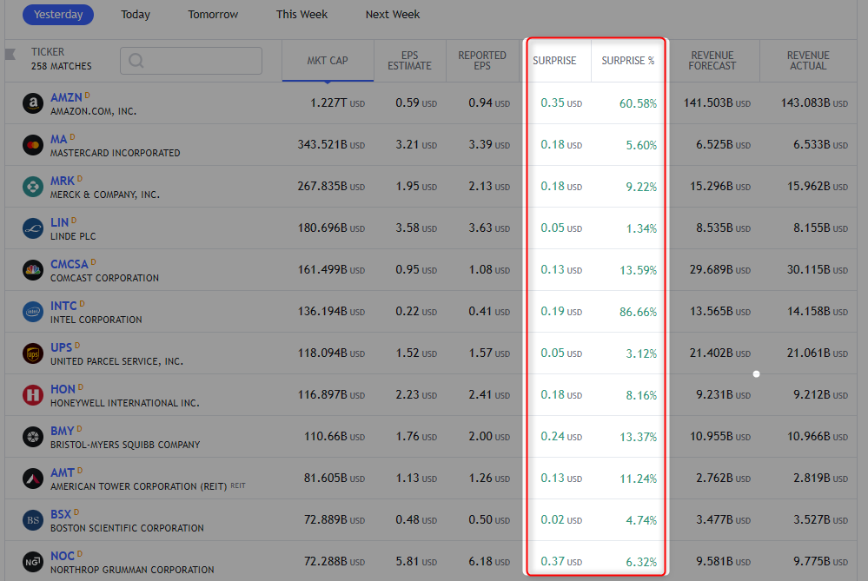Click the AMAZON.COM, INC. company name
This screenshot has height=581, width=868.
[x=94, y=111]
